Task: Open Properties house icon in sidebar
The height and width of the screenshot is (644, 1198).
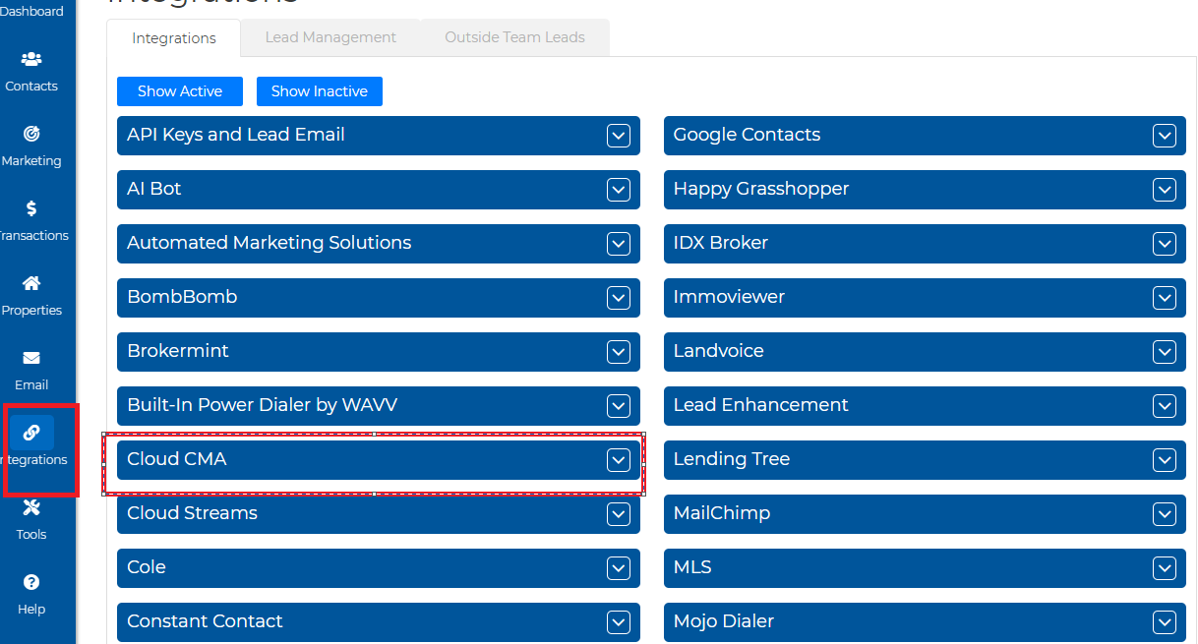Action: 31,283
